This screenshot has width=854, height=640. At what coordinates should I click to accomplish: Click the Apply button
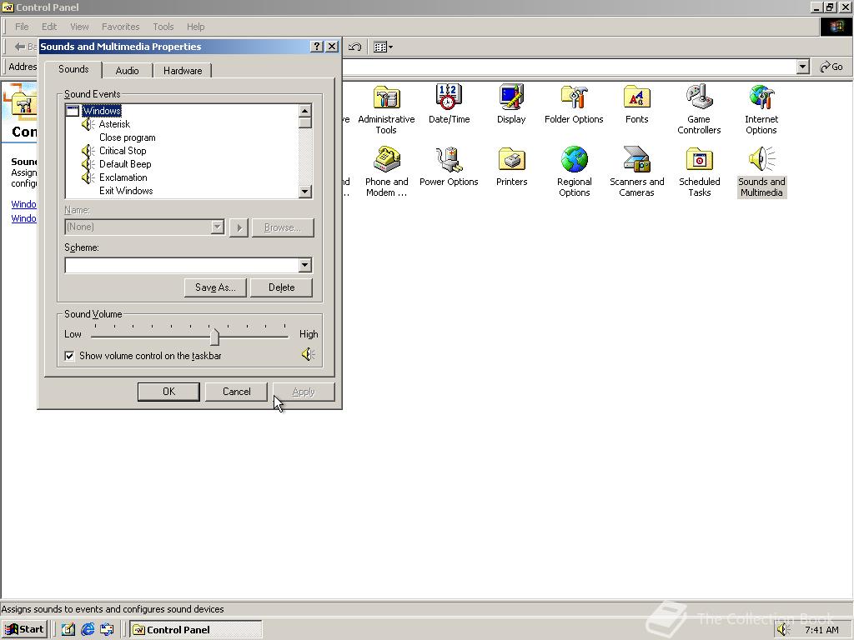tap(304, 392)
